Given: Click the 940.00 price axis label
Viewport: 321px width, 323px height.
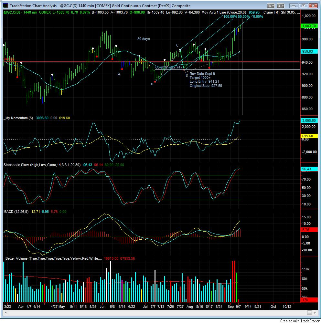Looking at the screenshot, I should 307,62.
